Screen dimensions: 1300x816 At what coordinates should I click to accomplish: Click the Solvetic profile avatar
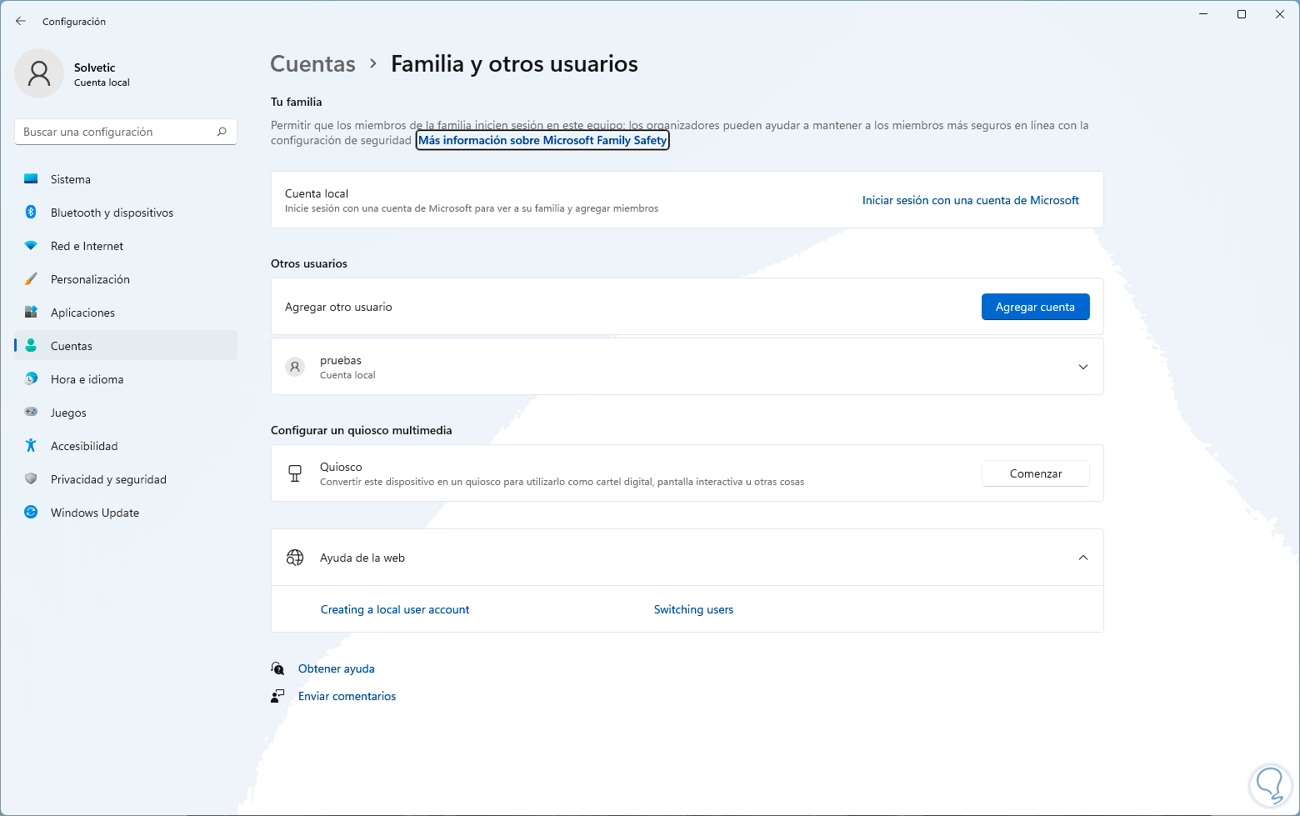coord(39,73)
